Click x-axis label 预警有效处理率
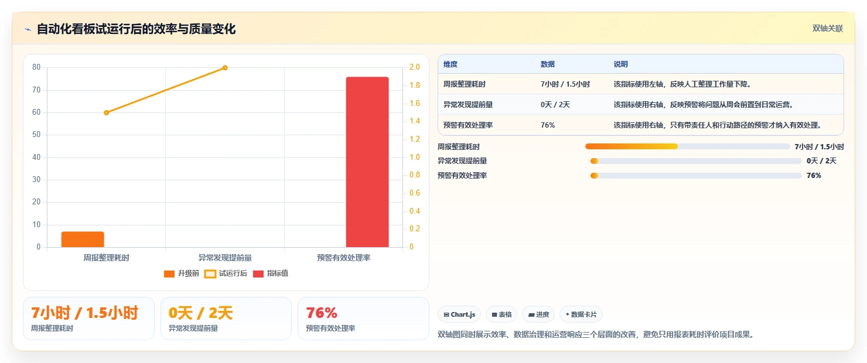Viewport: 867px width, 363px height. click(344, 258)
